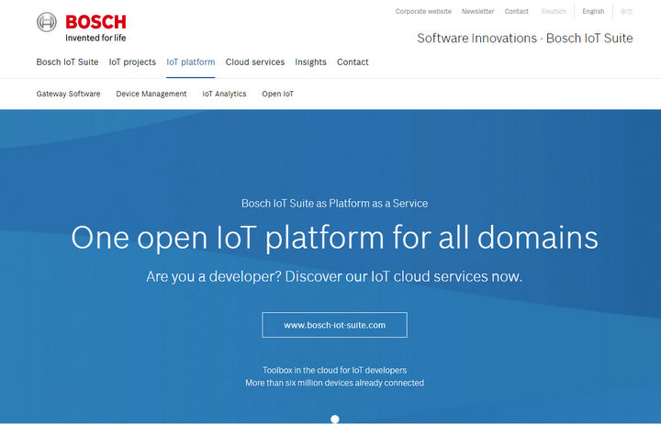This screenshot has width=661, height=424.
Task: Click More than six million devices text
Action: (335, 383)
